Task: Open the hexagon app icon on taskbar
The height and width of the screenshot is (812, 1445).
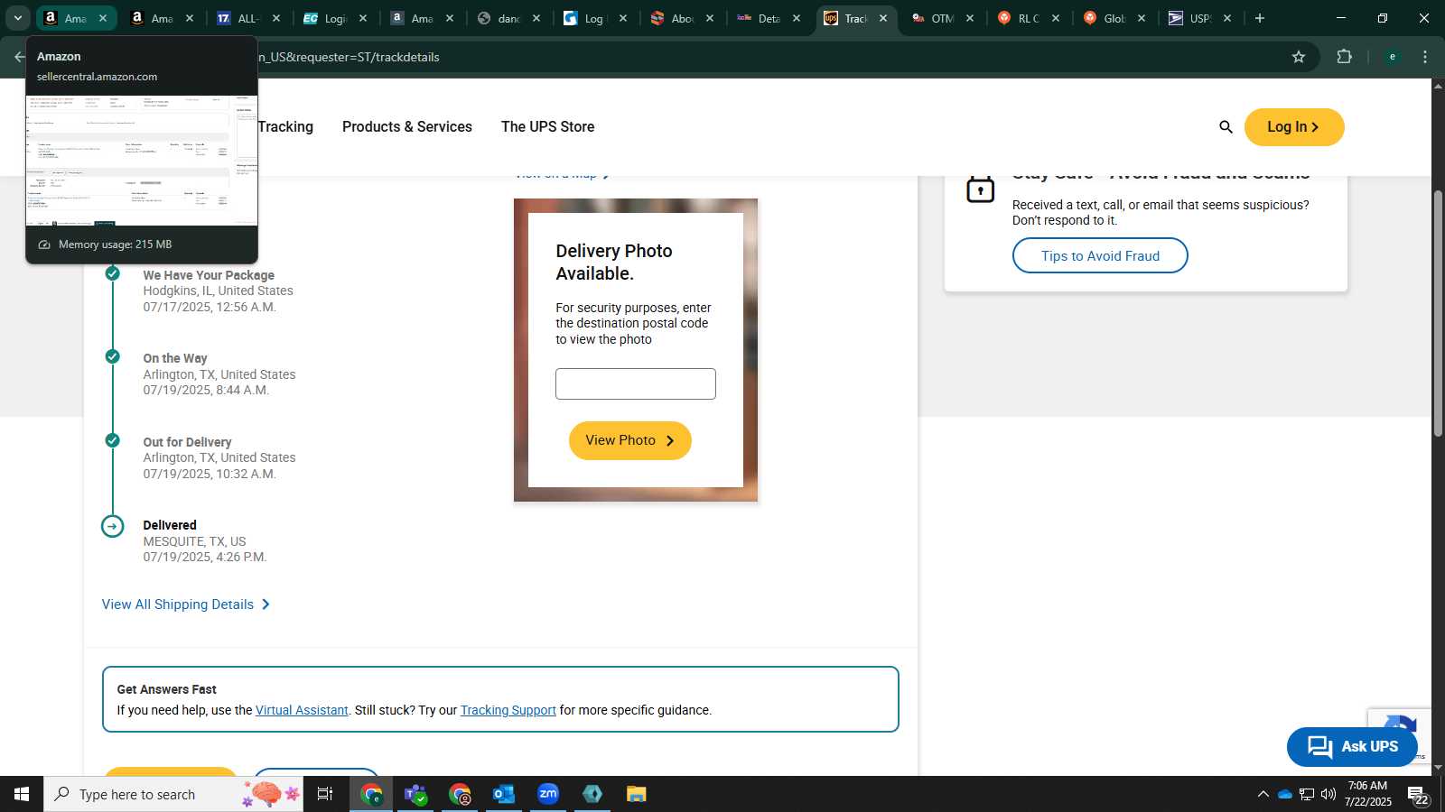Action: pyautogui.click(x=592, y=794)
